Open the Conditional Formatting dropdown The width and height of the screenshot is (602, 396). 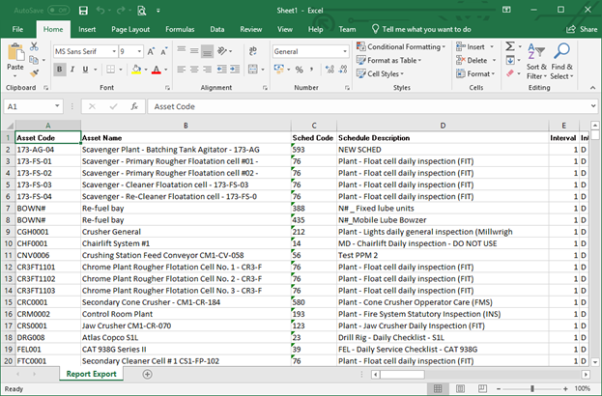(x=401, y=46)
